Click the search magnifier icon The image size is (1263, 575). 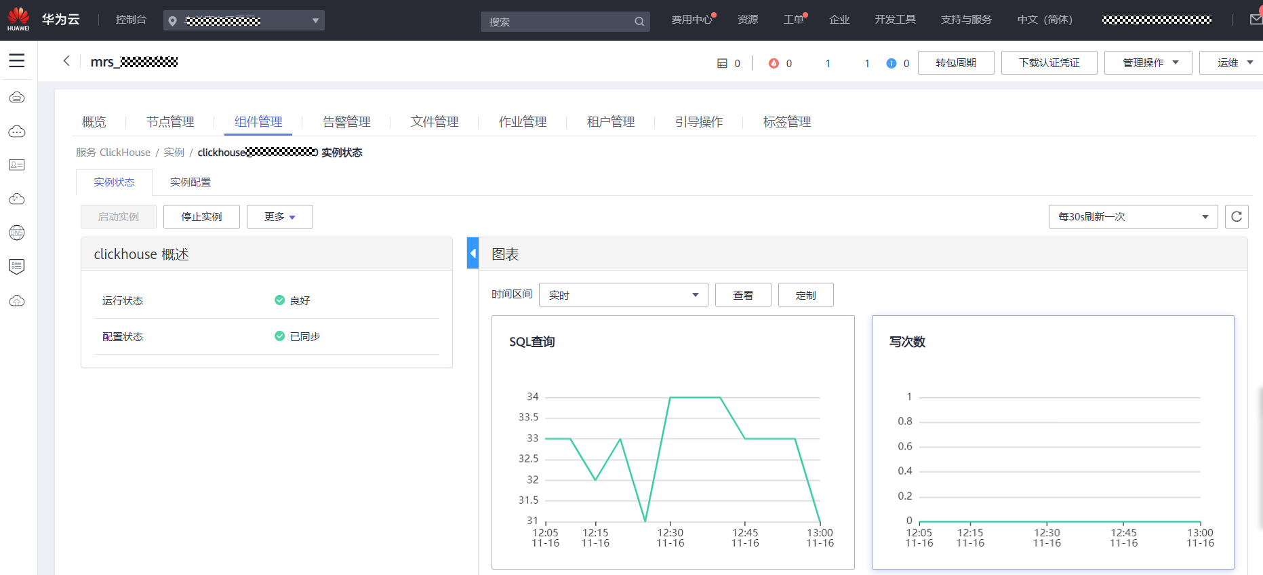point(639,22)
